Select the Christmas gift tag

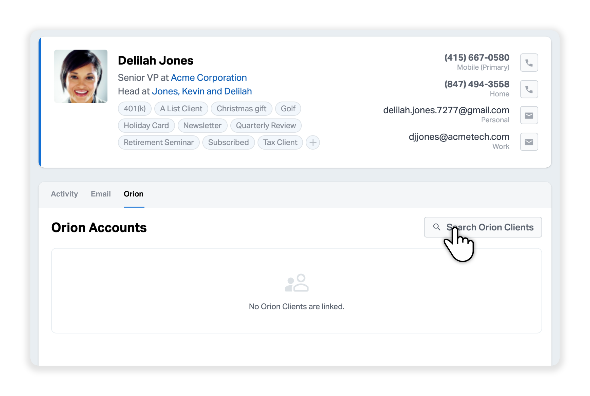click(x=242, y=109)
